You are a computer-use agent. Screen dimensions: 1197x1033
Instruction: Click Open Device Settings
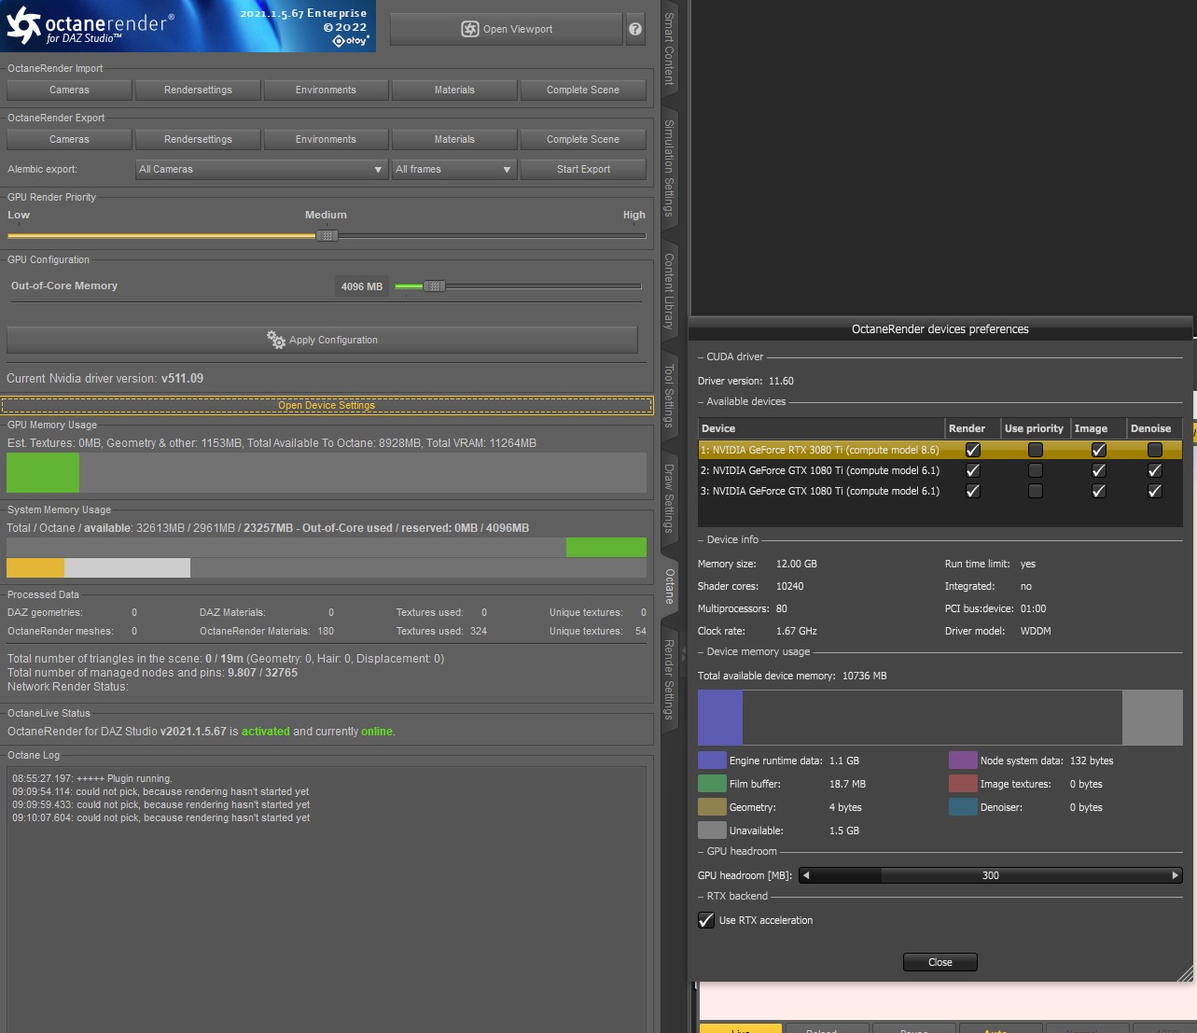(327, 405)
